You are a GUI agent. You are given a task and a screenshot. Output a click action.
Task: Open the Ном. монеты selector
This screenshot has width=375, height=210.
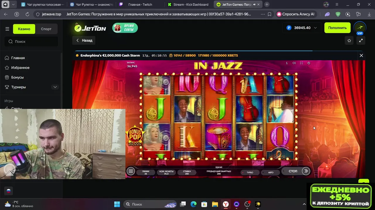pos(166,172)
